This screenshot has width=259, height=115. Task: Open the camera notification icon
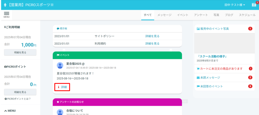pyautogui.click(x=254, y=5)
